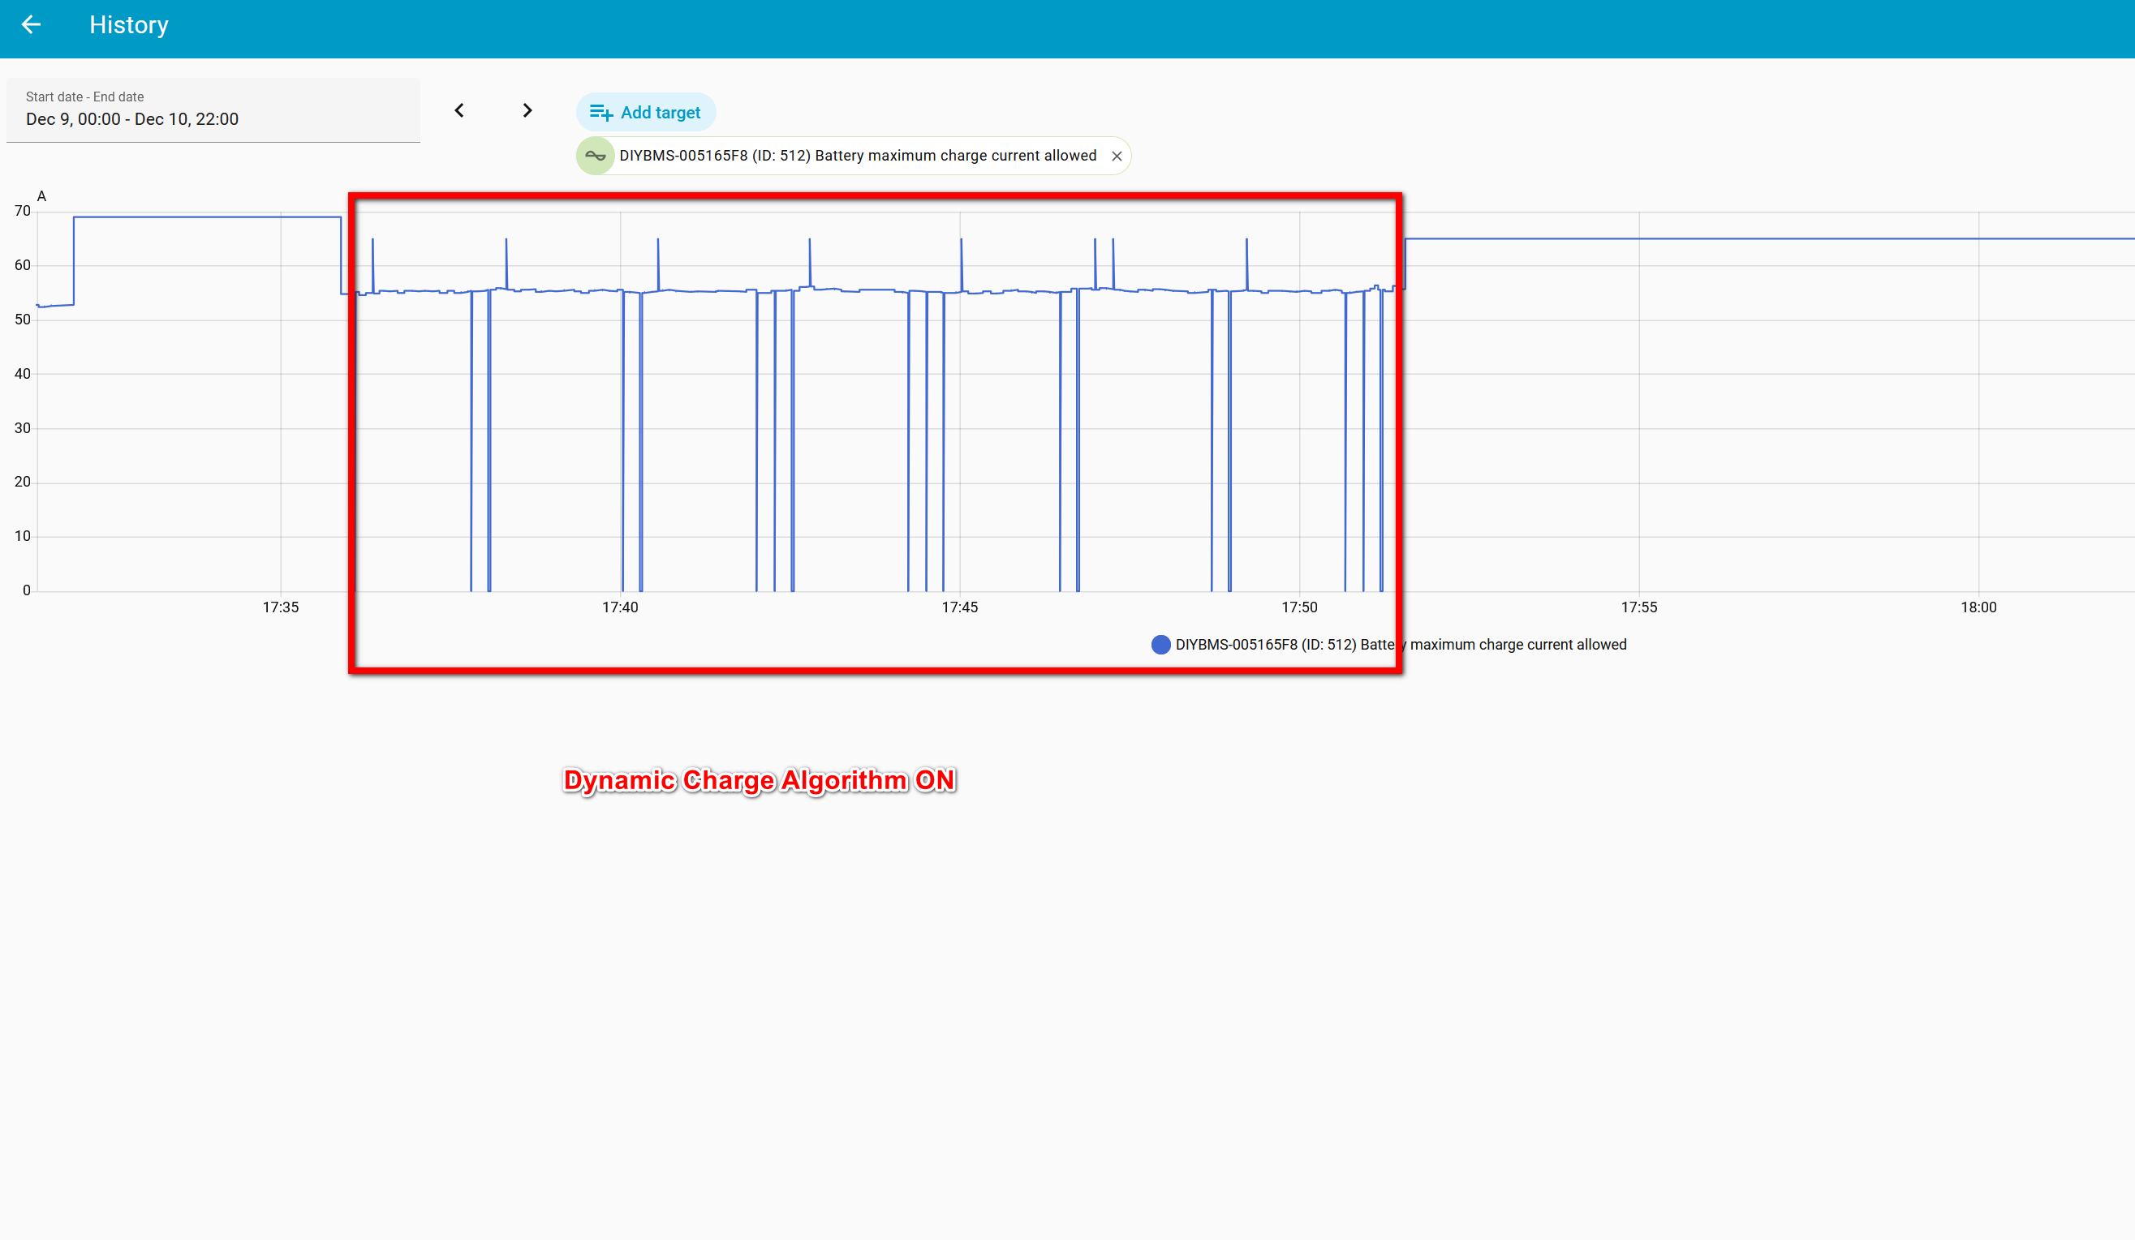Image resolution: width=2135 pixels, height=1240 pixels.
Task: Click the Dynamic Charge Algorithm ON annotation
Action: [759, 780]
